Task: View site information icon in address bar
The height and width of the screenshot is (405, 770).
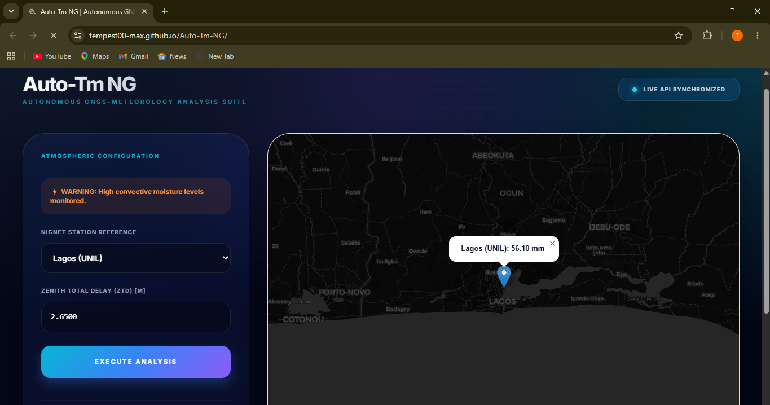Action: [x=78, y=36]
